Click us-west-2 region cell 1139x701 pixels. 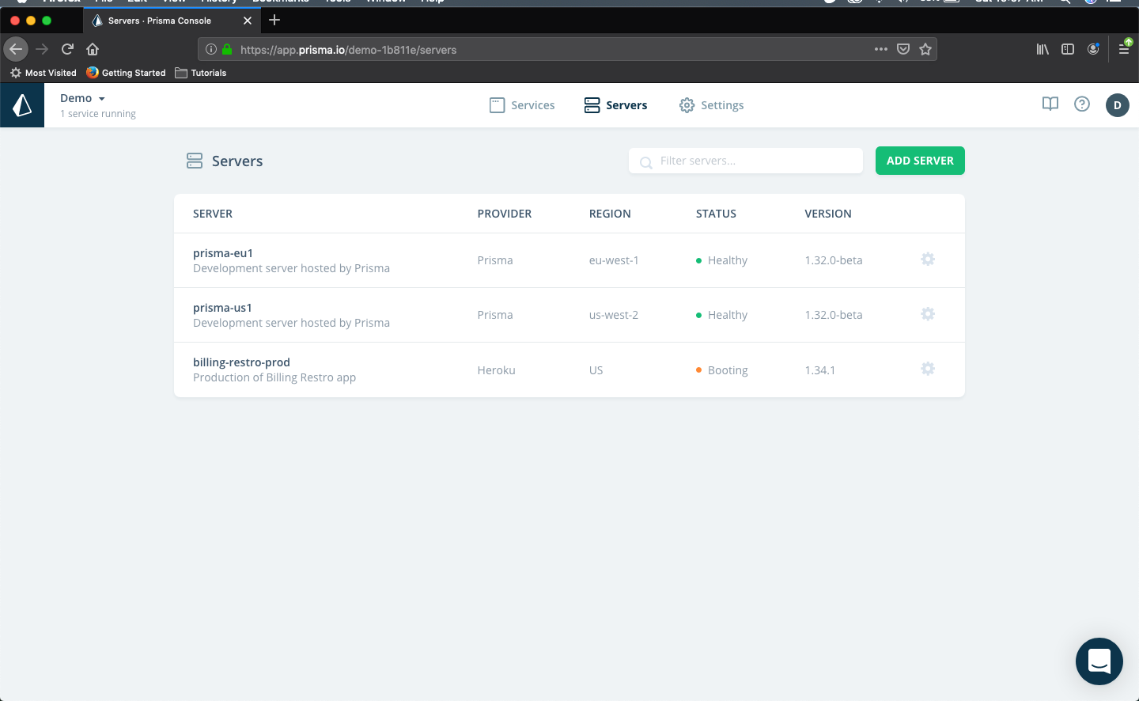614,315
